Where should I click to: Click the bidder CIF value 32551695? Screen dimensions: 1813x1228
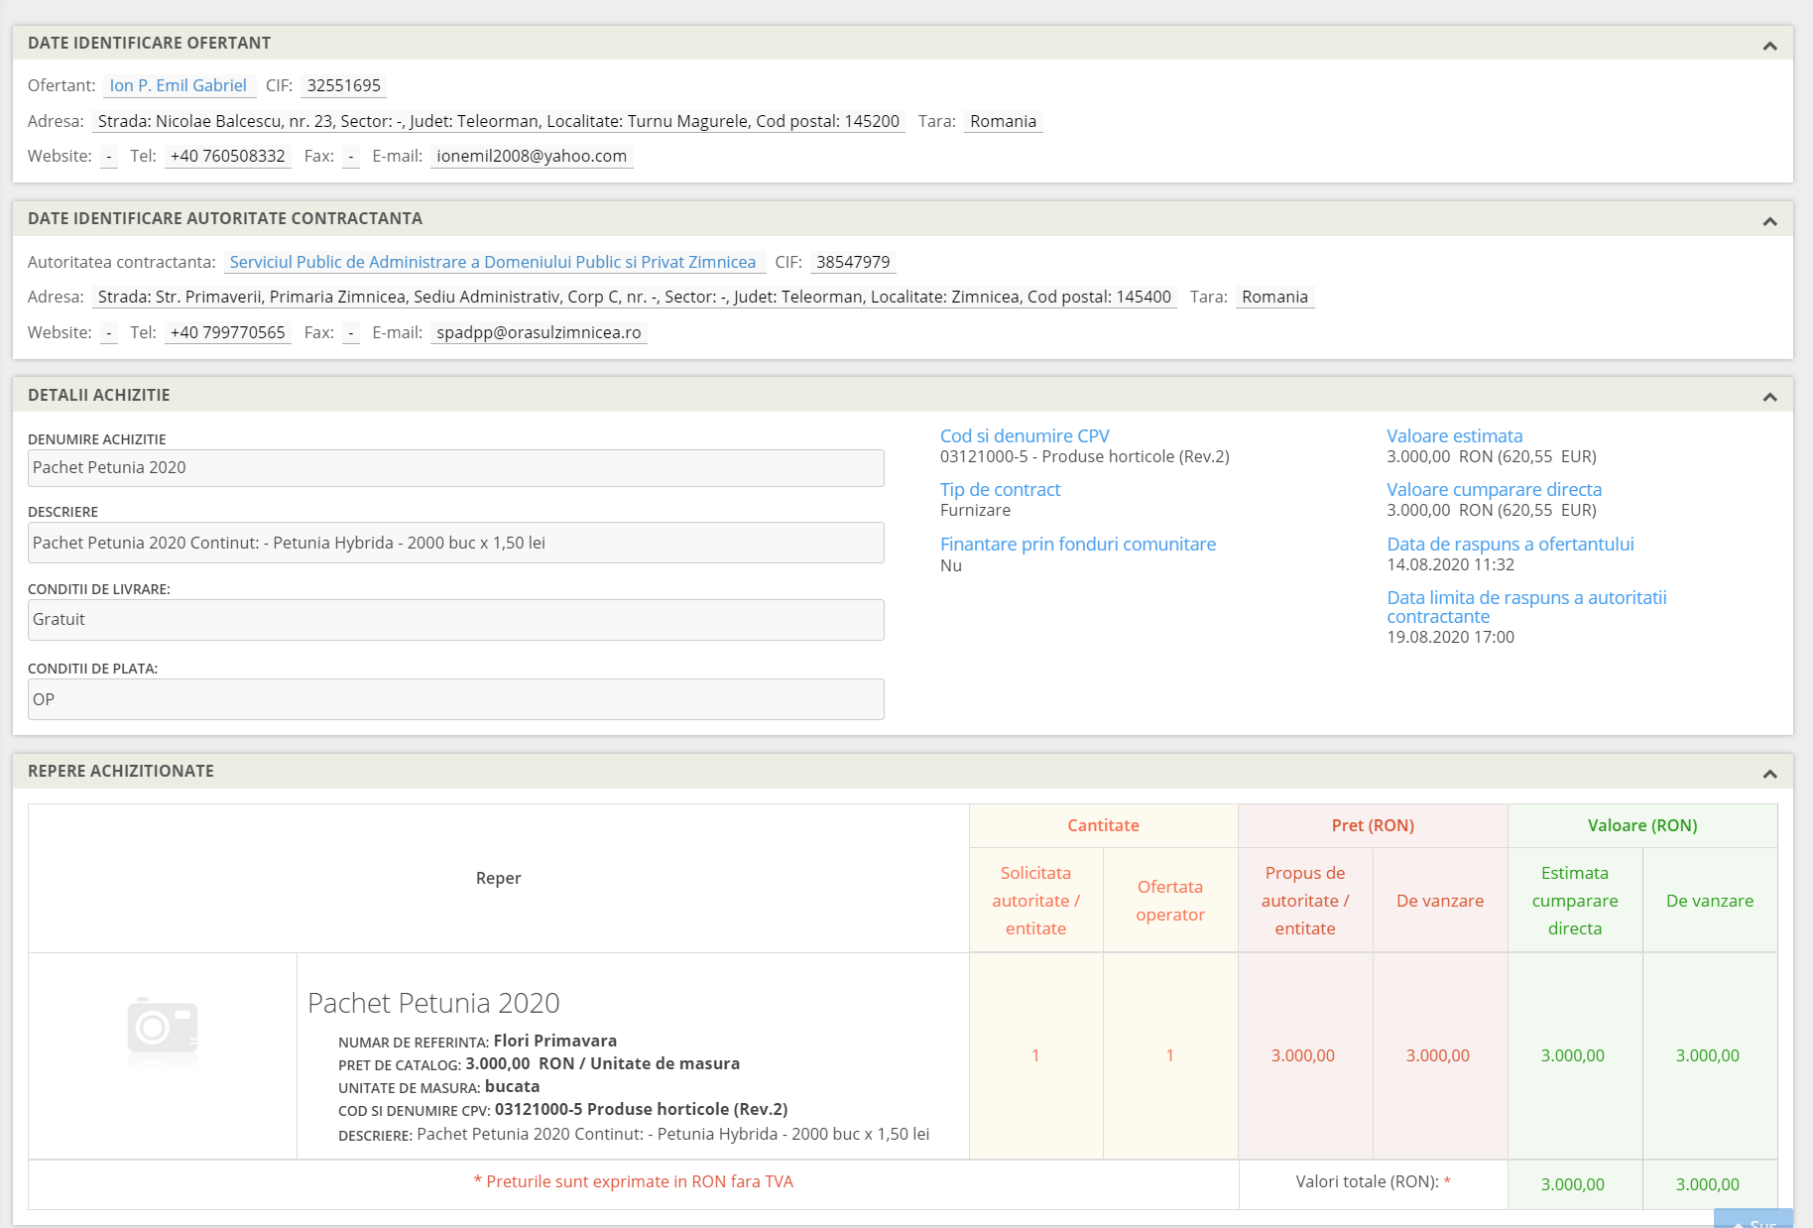[x=344, y=85]
